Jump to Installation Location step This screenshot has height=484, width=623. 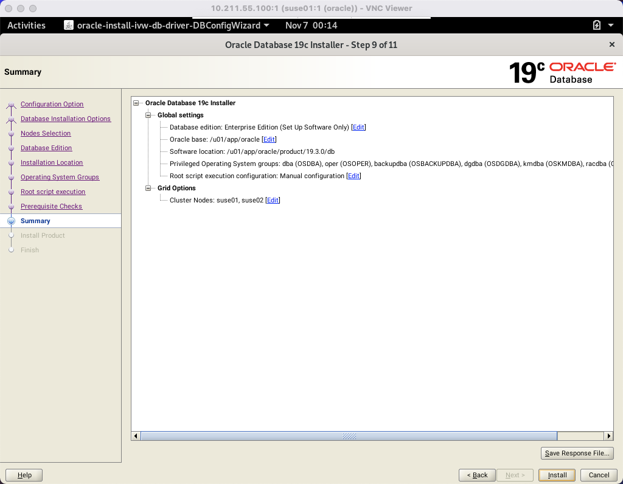click(x=52, y=162)
